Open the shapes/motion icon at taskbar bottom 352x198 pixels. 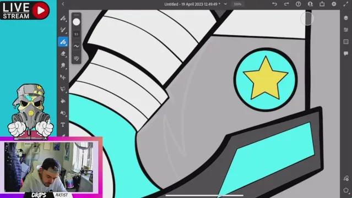(346, 190)
